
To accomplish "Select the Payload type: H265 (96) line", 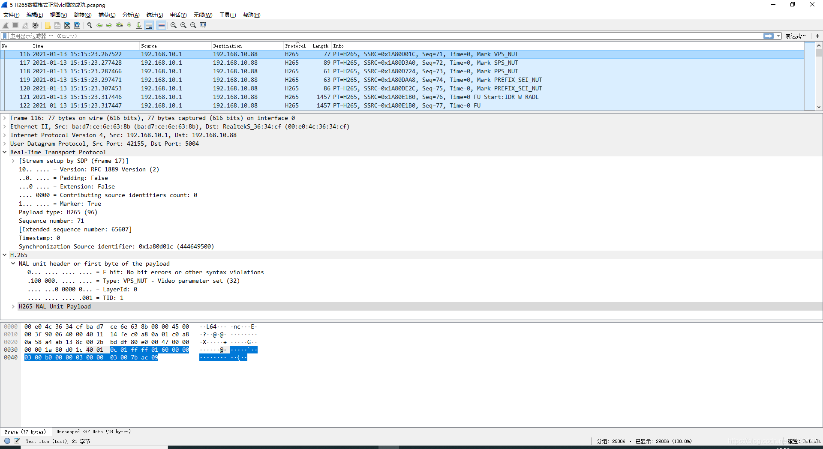I will tap(58, 212).
